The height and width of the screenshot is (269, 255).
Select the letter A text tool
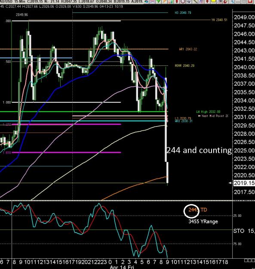[x=220, y=2]
